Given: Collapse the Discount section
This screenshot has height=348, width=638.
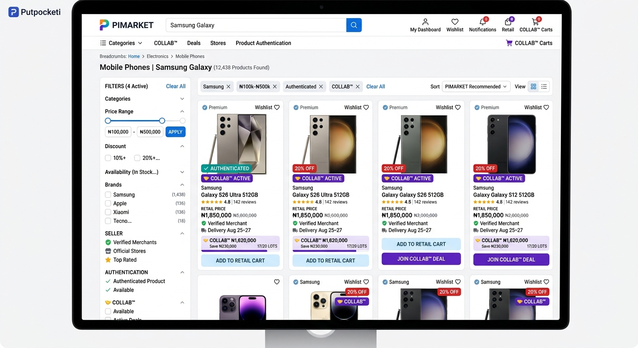Looking at the screenshot, I should click(x=182, y=146).
